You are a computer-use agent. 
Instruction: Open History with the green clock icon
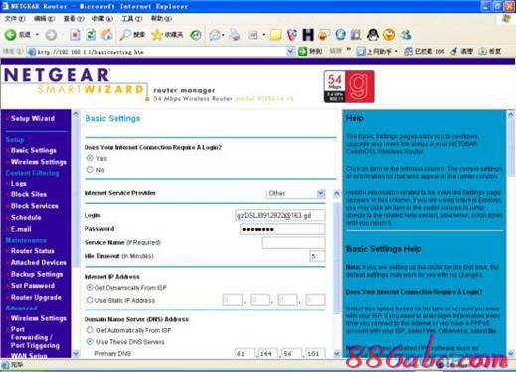click(x=196, y=35)
